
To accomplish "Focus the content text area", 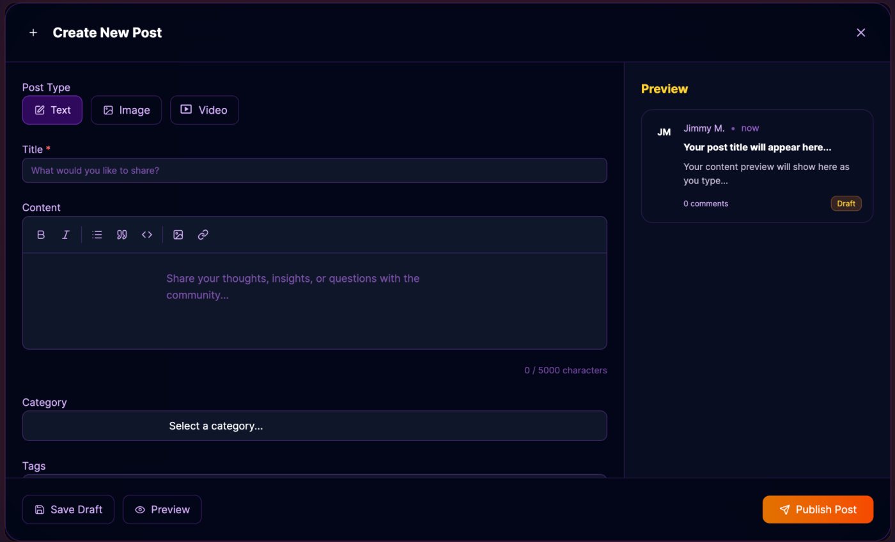I will [x=315, y=301].
